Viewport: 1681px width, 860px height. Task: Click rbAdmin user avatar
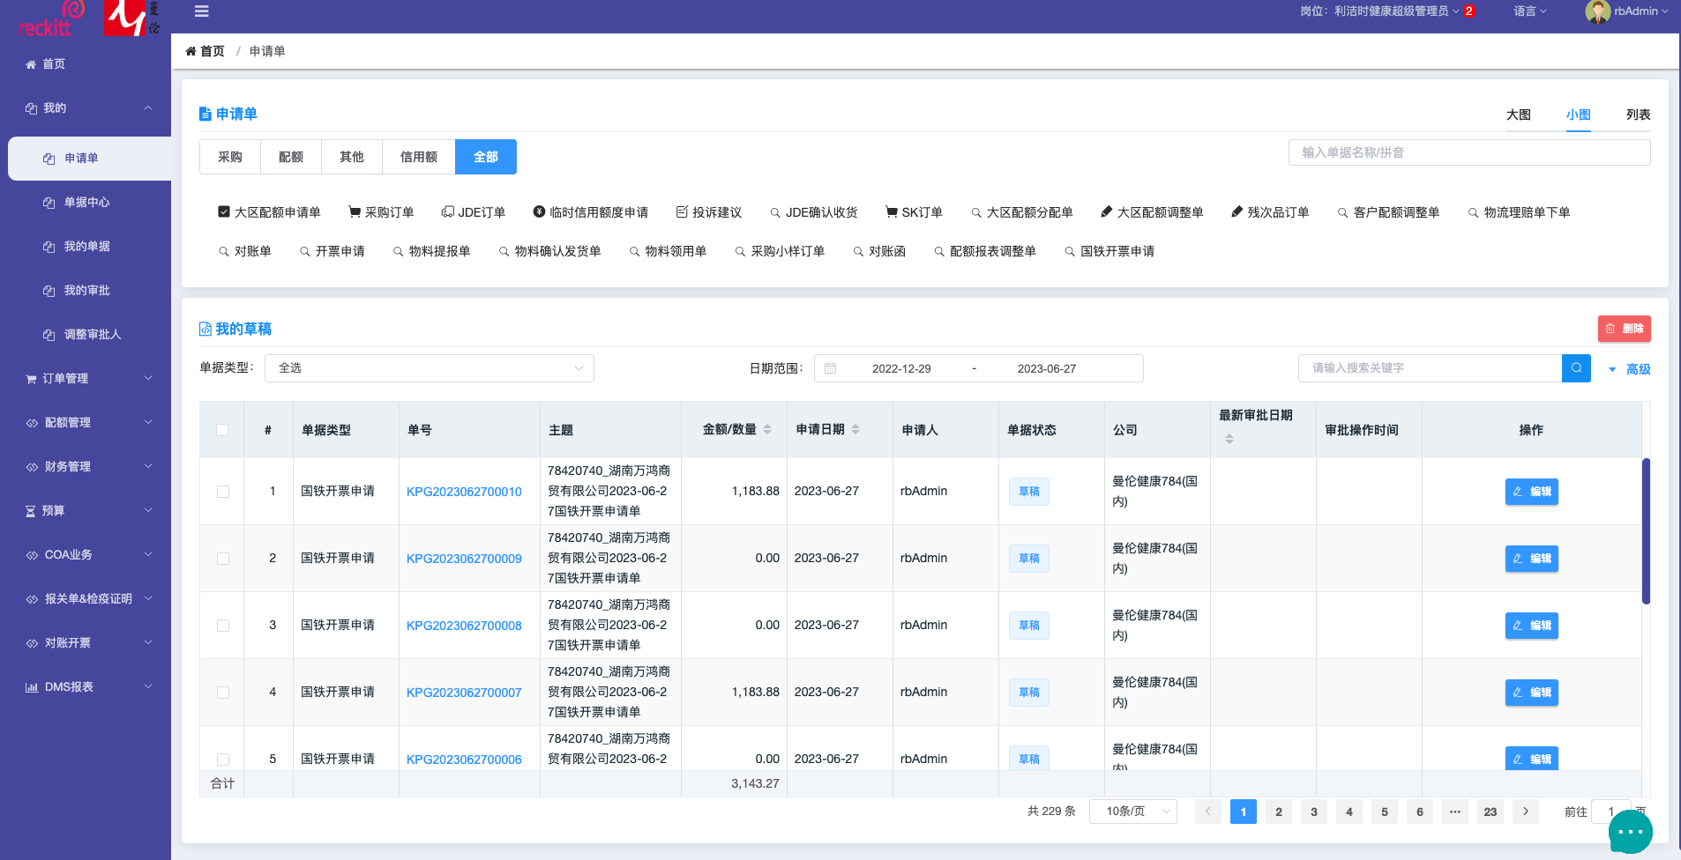(x=1597, y=11)
